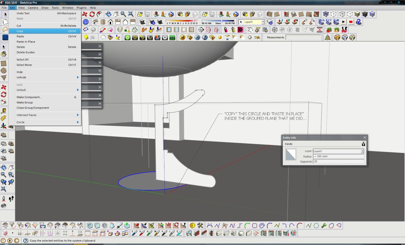Select the Front view house icon
Image resolution: width=405 pixels, height=245 pixels.
pyautogui.click(x=111, y=22)
